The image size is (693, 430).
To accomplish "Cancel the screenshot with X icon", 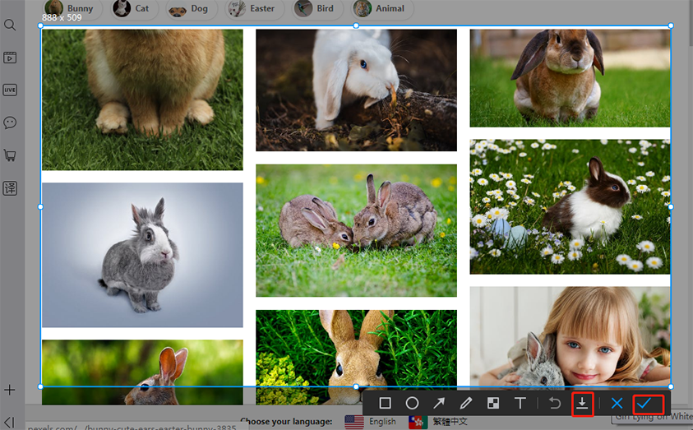I will click(617, 404).
